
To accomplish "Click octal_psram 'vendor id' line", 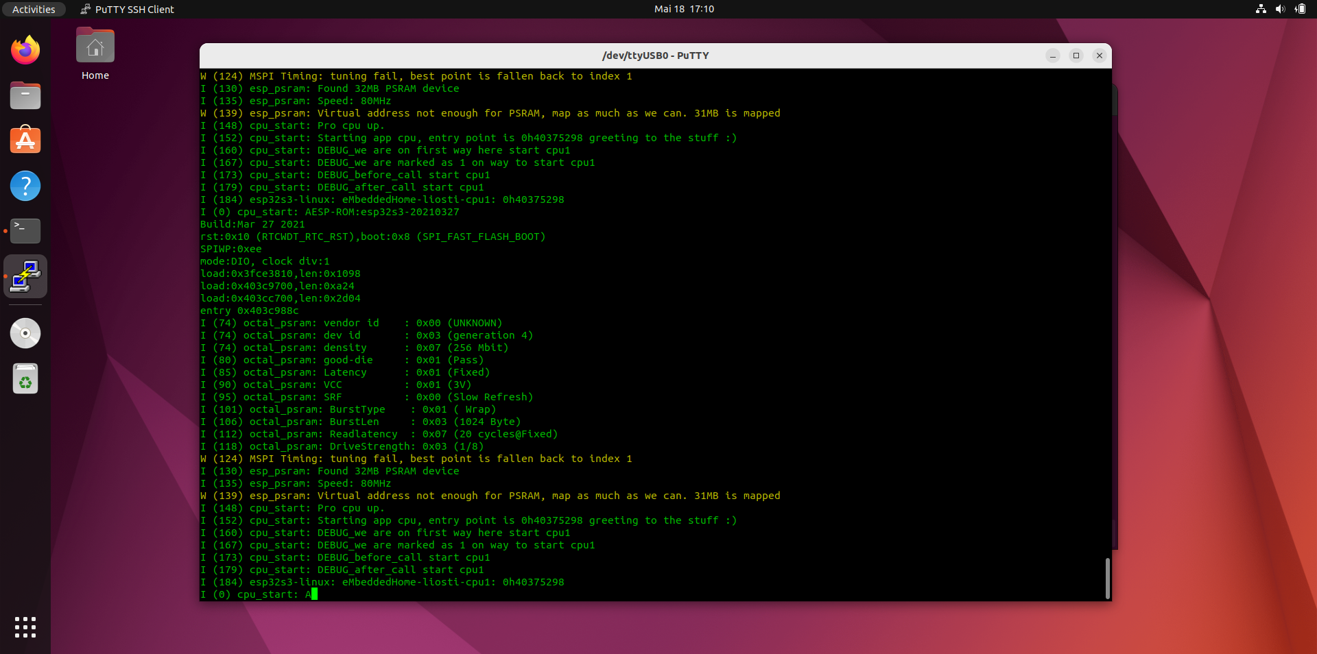I will [351, 323].
